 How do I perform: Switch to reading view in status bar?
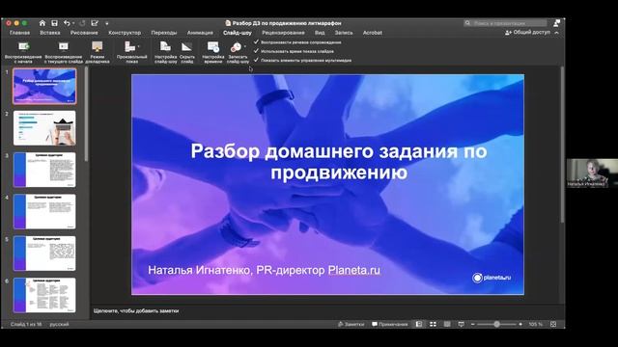point(447,324)
